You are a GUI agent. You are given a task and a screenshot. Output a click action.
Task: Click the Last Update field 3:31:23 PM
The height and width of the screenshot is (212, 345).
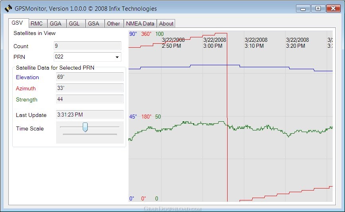tap(90, 115)
